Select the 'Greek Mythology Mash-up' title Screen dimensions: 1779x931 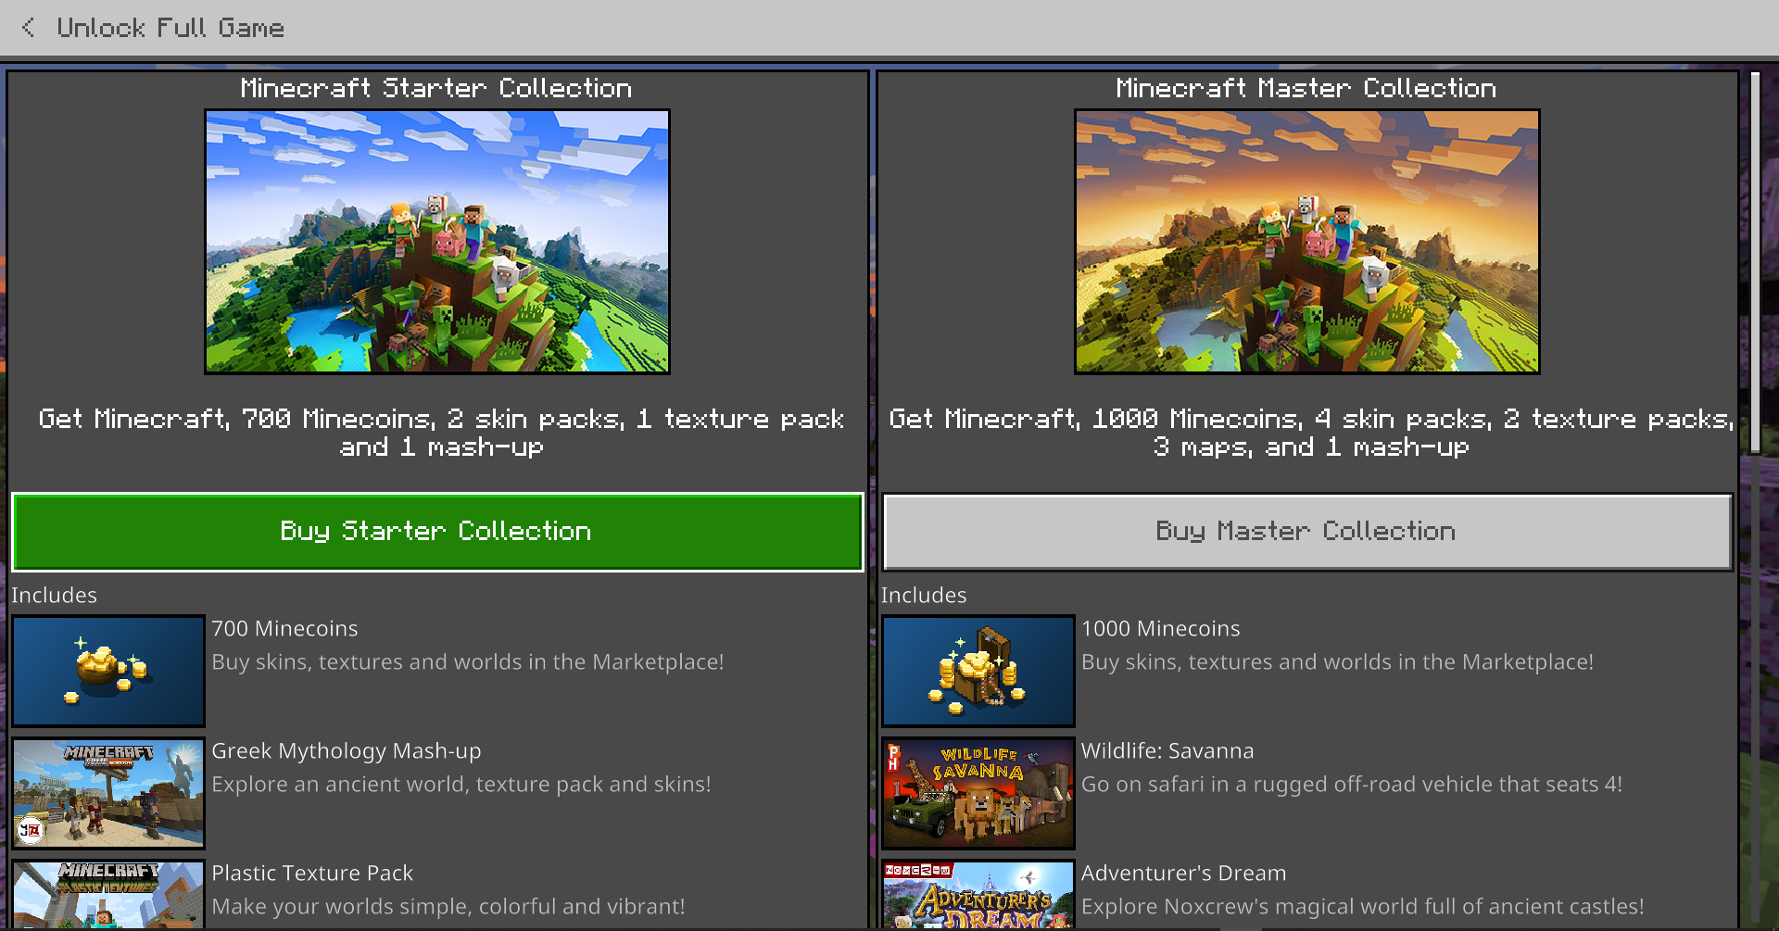point(347,751)
